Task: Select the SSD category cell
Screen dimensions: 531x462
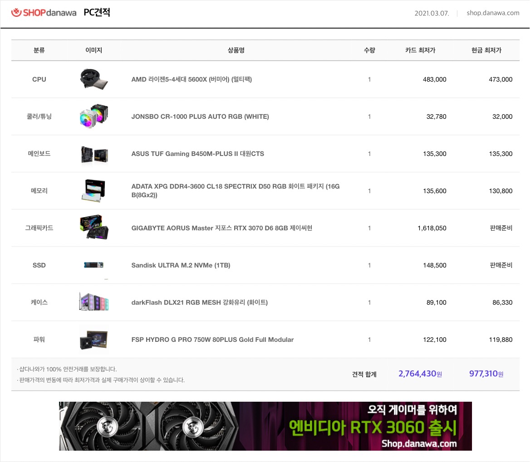Action: [x=39, y=265]
